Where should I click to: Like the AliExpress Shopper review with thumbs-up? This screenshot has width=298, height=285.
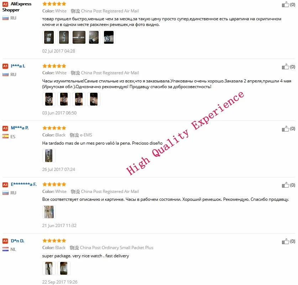(x=285, y=4)
